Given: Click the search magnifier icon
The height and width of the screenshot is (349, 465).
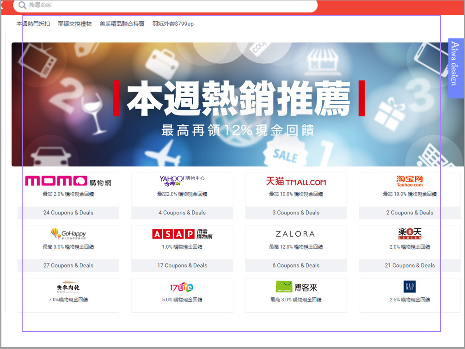Looking at the screenshot, I should click(x=22, y=5).
